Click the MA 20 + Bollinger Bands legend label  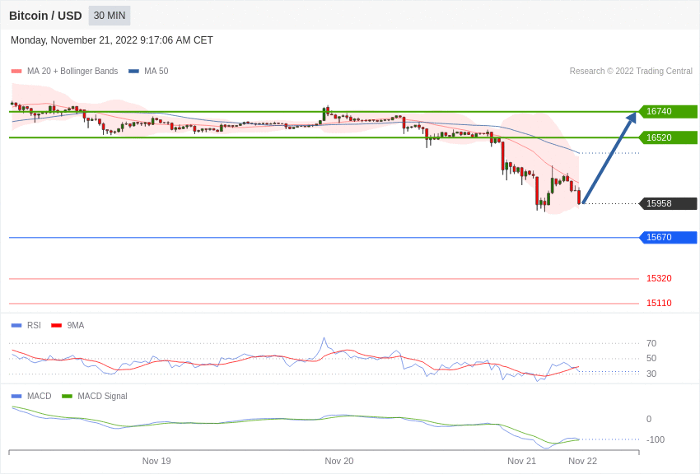pos(72,72)
